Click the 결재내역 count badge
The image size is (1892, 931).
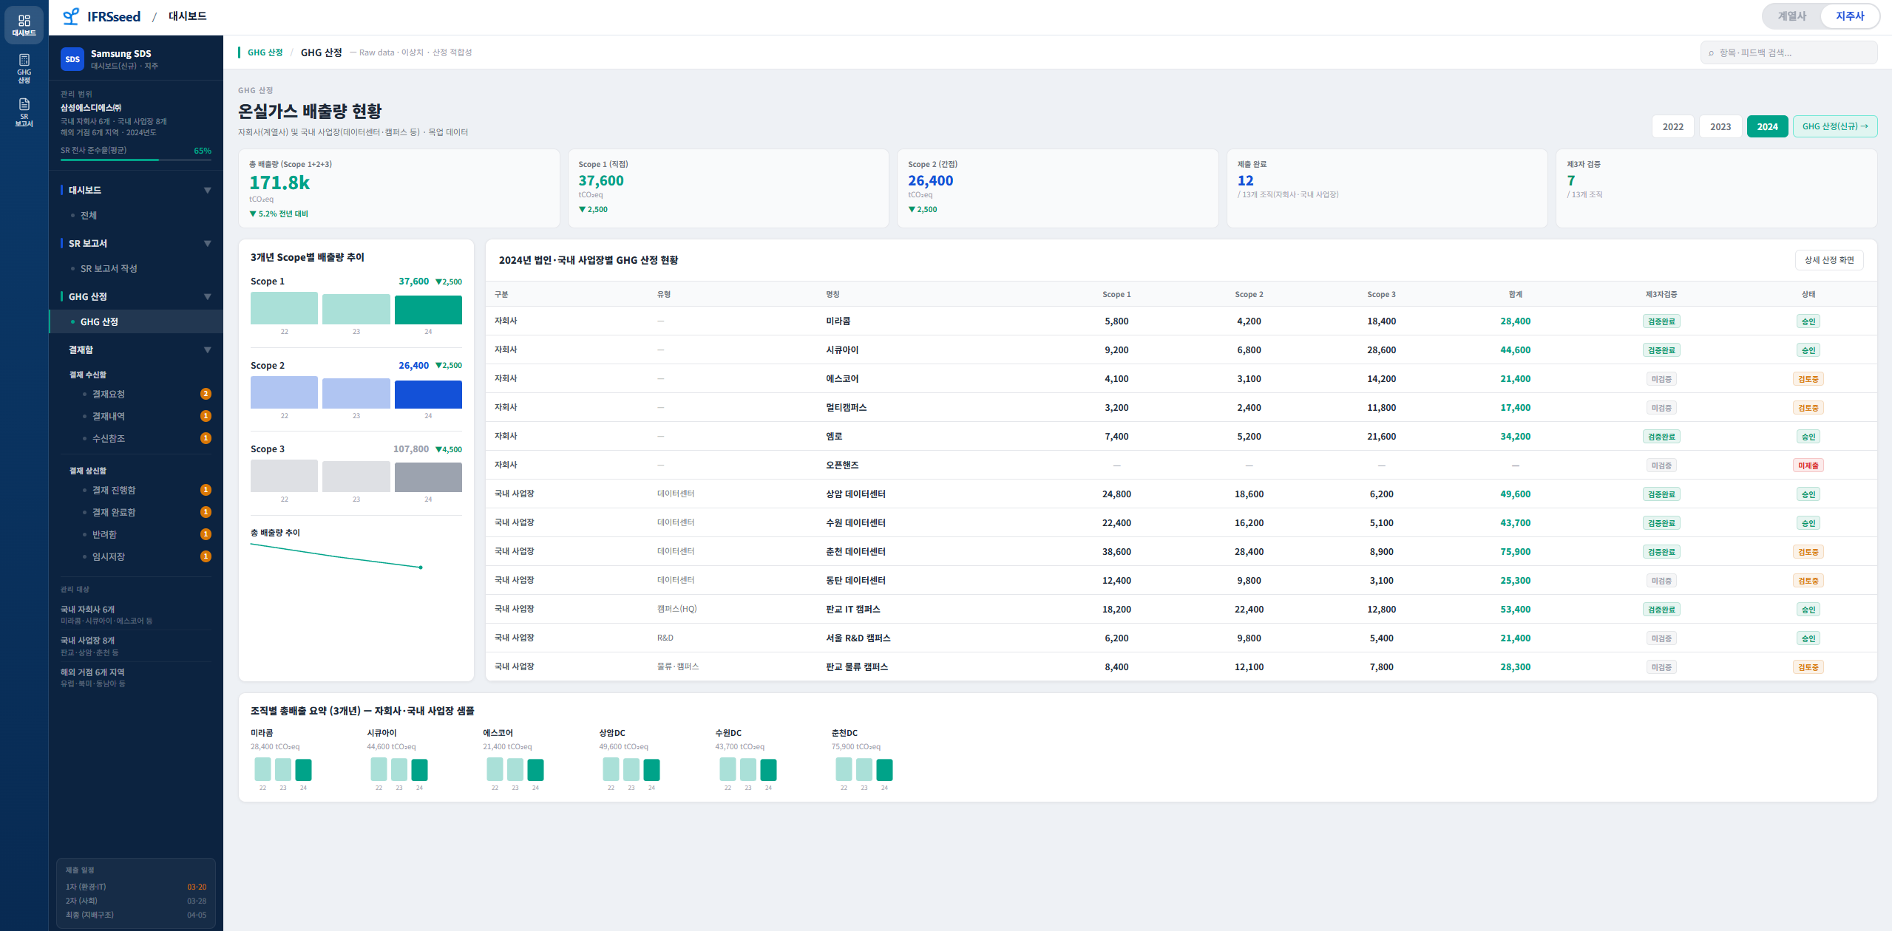tap(206, 416)
